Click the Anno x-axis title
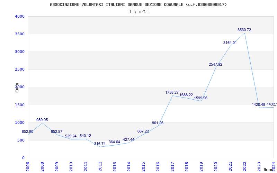The width and height of the screenshot is (277, 173). (x=269, y=170)
